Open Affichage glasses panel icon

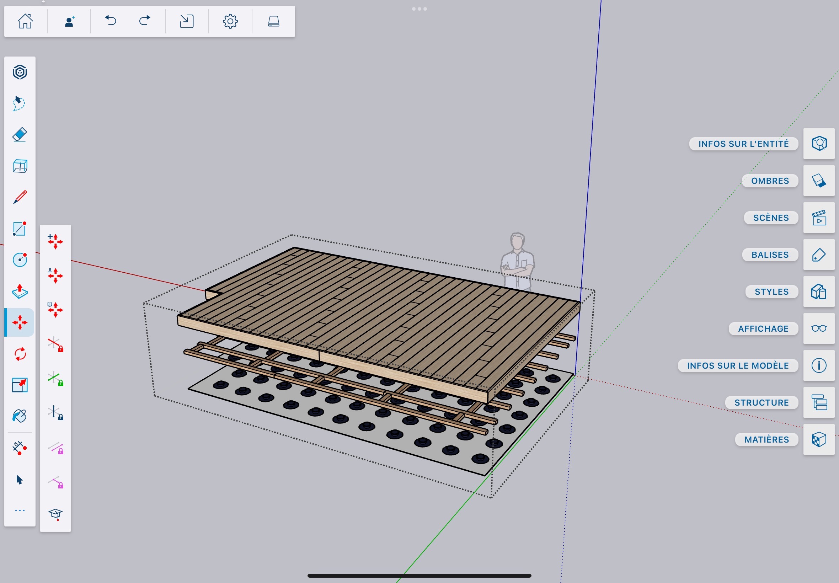click(x=819, y=328)
